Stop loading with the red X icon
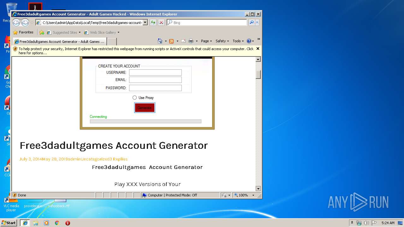This screenshot has height=227, width=404. [x=161, y=23]
